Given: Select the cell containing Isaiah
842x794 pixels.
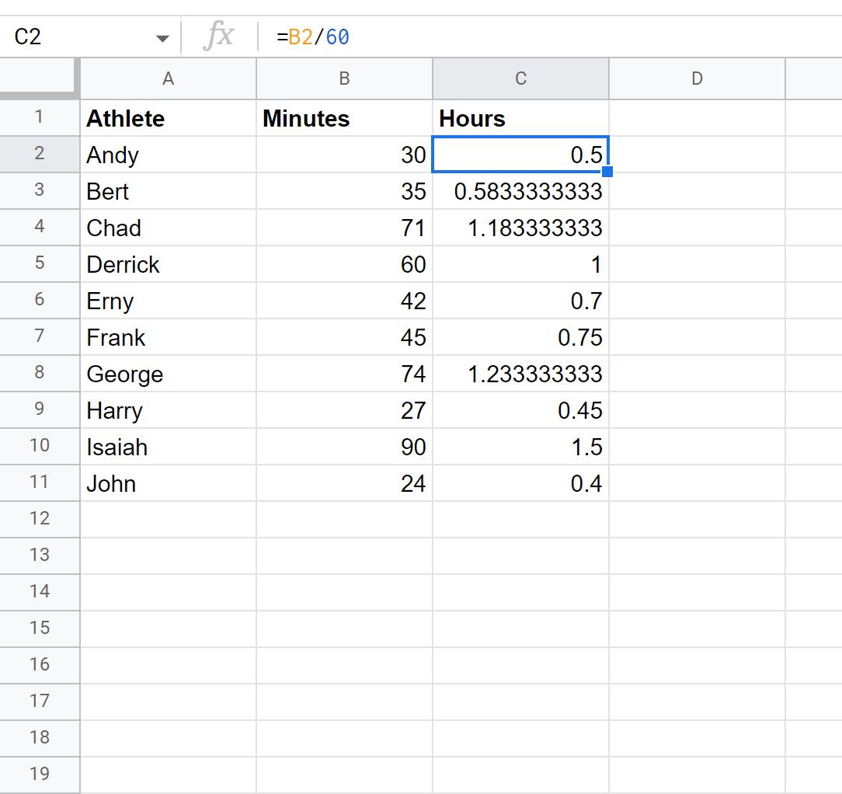Looking at the screenshot, I should click(x=168, y=447).
